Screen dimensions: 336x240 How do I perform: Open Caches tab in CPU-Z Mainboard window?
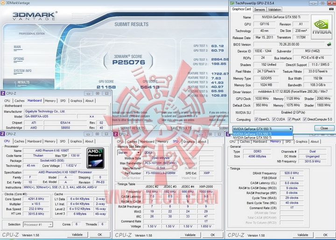[x=20, y=101]
